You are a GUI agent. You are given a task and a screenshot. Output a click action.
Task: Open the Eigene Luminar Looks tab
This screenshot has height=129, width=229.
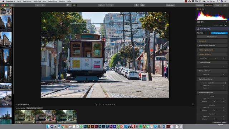34,108
